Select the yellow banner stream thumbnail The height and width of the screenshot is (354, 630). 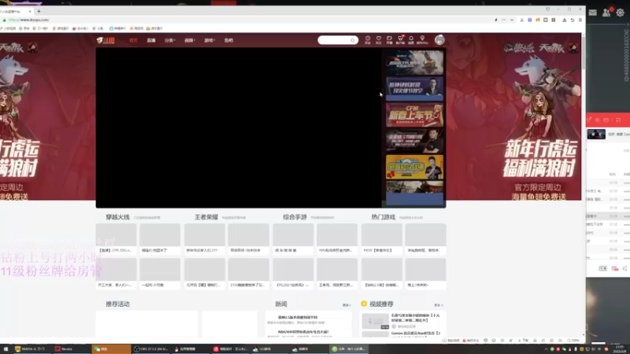415,167
